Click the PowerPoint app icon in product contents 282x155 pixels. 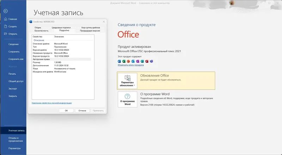pos(128,61)
